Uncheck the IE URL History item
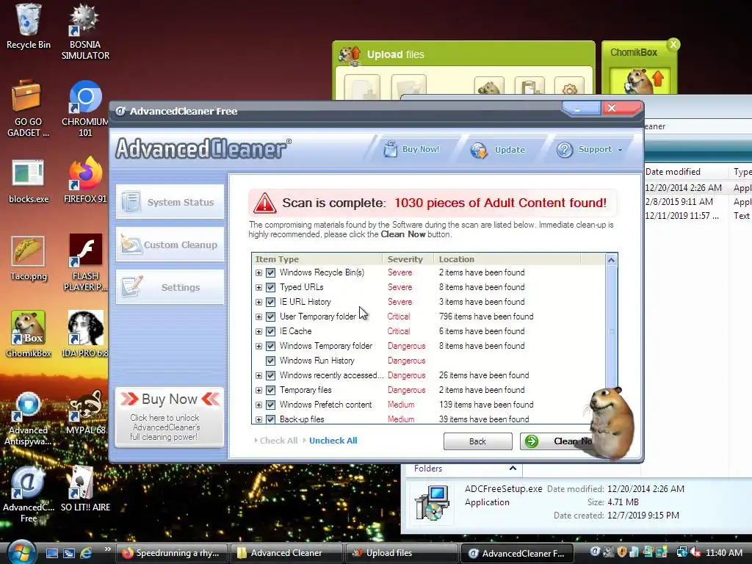Screen dimensions: 752x564 click(x=270, y=302)
